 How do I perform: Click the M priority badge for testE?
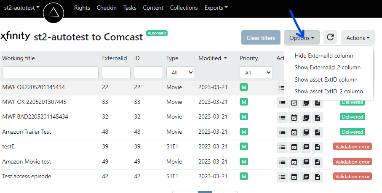243,147
